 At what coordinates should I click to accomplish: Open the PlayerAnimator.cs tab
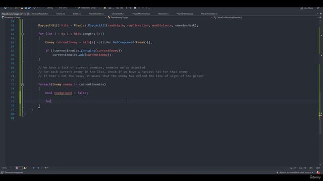coord(209,14)
